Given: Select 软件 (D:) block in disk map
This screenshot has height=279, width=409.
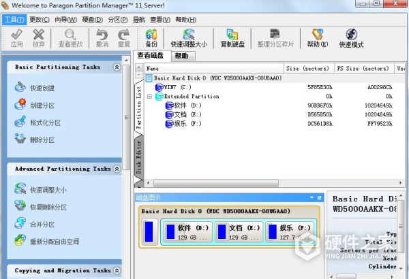Looking at the screenshot, I should (187, 232).
